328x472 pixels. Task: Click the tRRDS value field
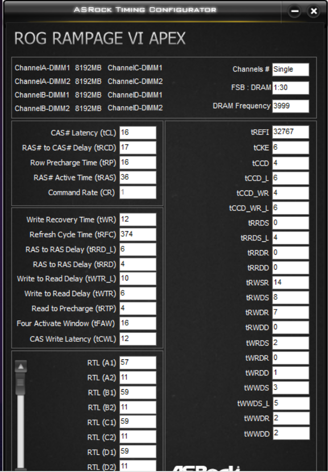pyautogui.click(x=291, y=223)
